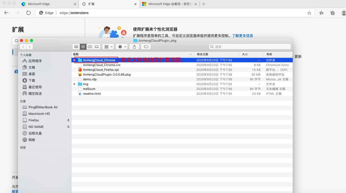The width and height of the screenshot is (346, 193).
Task: Open Edge collections icon
Action: [333, 13]
